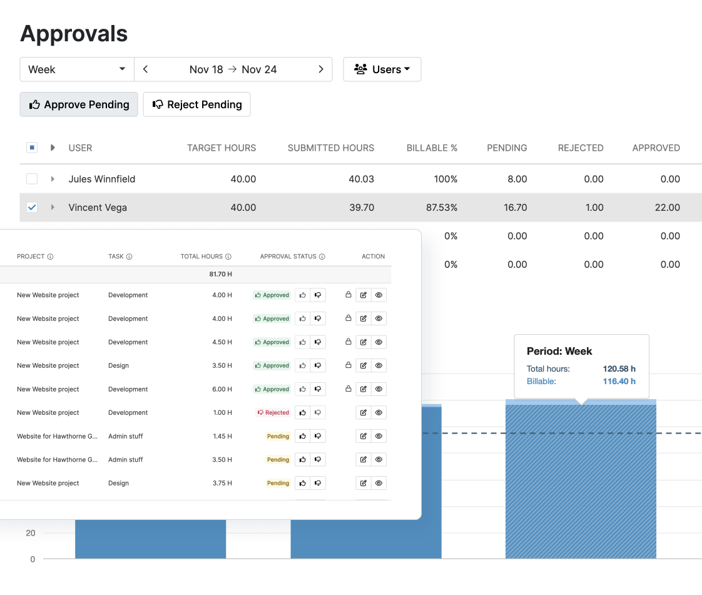Screen dimensions: 702x595
Task: Click the tallest blue bar in the chart
Action: click(581, 482)
